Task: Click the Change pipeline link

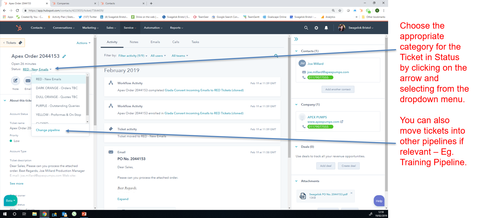Action: tap(48, 130)
